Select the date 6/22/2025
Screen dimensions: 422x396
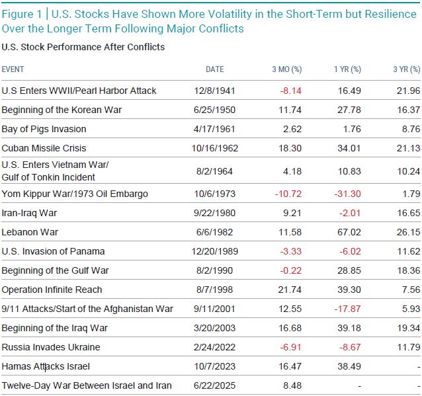pos(215,385)
